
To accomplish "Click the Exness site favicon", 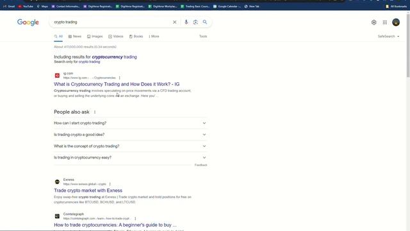I will (x=57, y=182).
